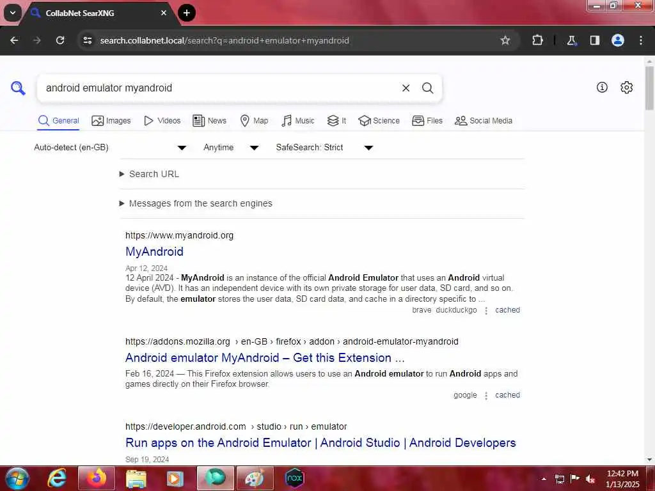
Task: Switch to the News category
Action: tap(209, 121)
